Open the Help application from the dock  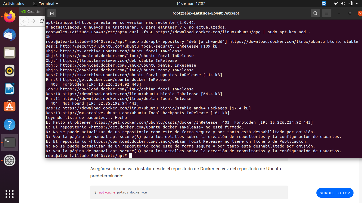click(9, 124)
